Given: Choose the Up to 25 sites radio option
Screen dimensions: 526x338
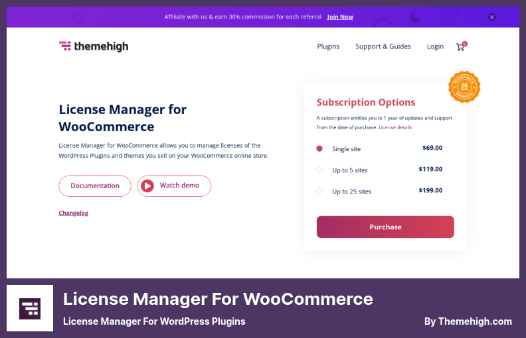Looking at the screenshot, I should [319, 191].
